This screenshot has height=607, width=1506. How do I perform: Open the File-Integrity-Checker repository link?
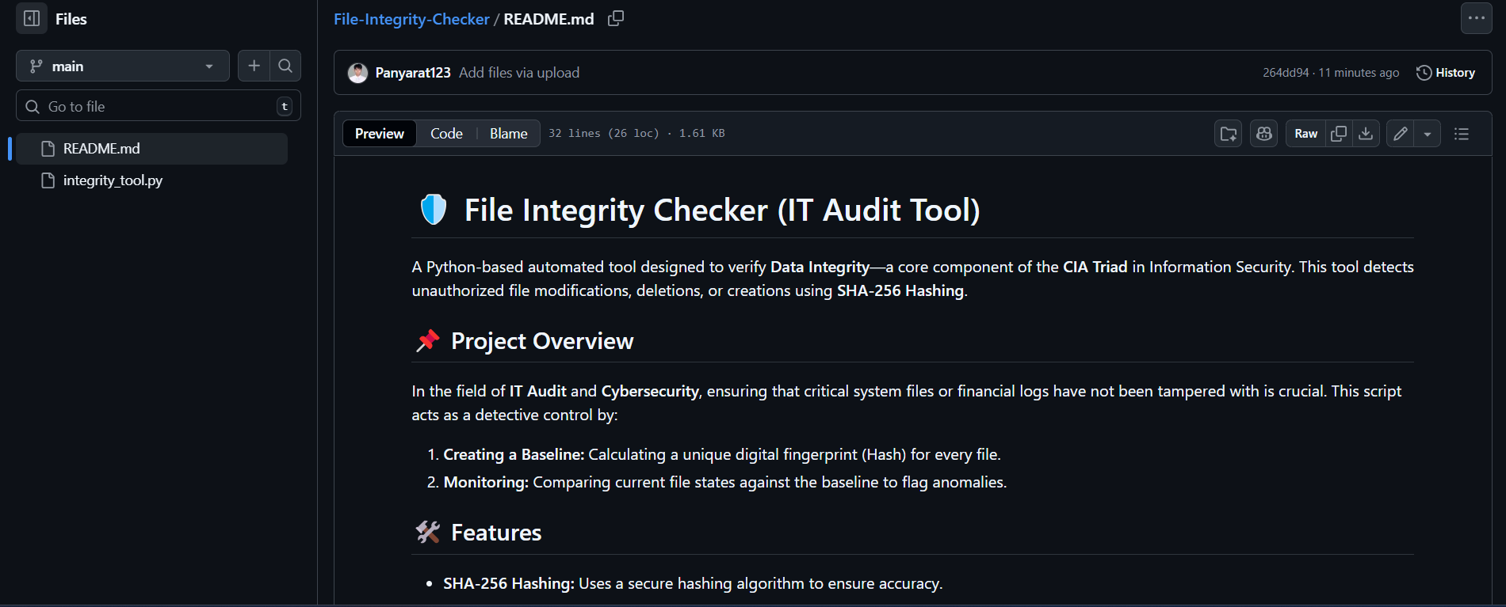click(x=411, y=19)
